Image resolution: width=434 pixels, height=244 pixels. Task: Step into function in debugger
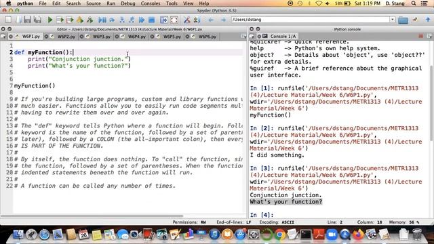(122, 20)
